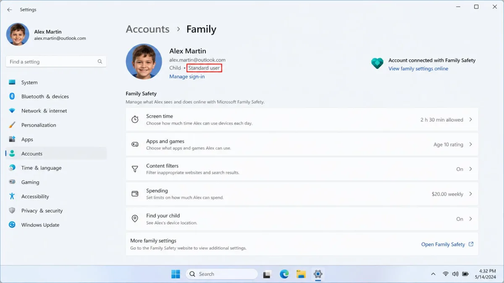Click the 2 h 30 min allowed value
Screen dimensions: 504x283
click(x=442, y=120)
